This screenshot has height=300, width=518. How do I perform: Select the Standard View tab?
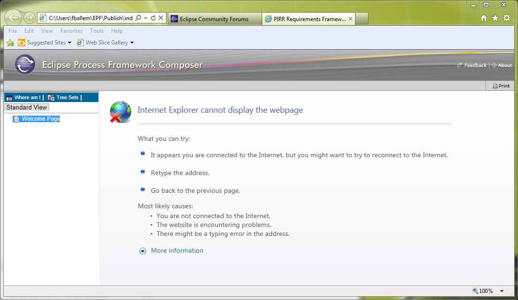click(27, 108)
